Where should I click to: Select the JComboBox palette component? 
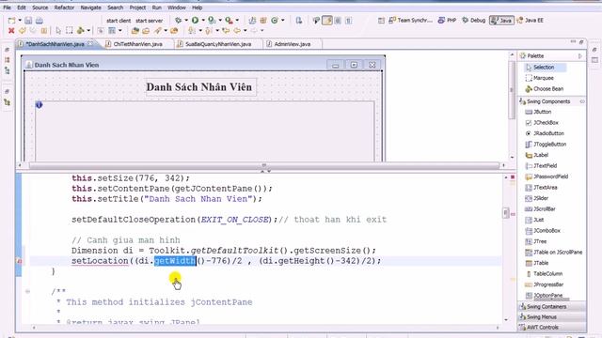543,231
